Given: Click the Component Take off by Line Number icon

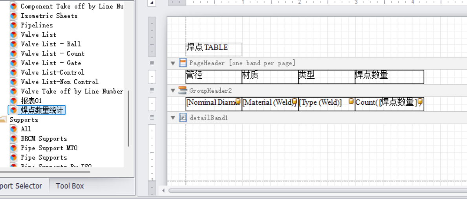Looking at the screenshot, I should click(13, 6).
